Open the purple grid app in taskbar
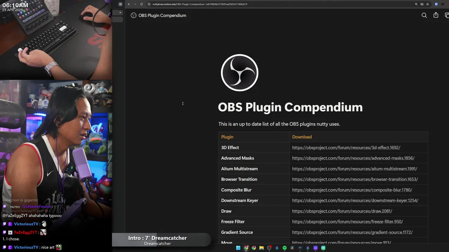Screen dimensions: 449x252 coord(315,248)
